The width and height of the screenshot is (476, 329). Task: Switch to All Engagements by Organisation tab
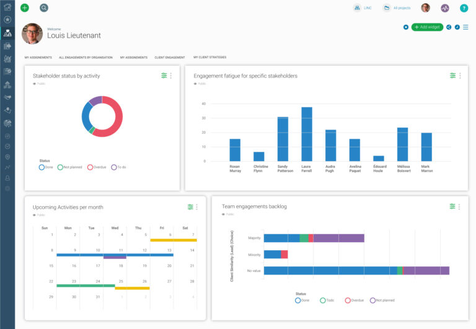86,57
